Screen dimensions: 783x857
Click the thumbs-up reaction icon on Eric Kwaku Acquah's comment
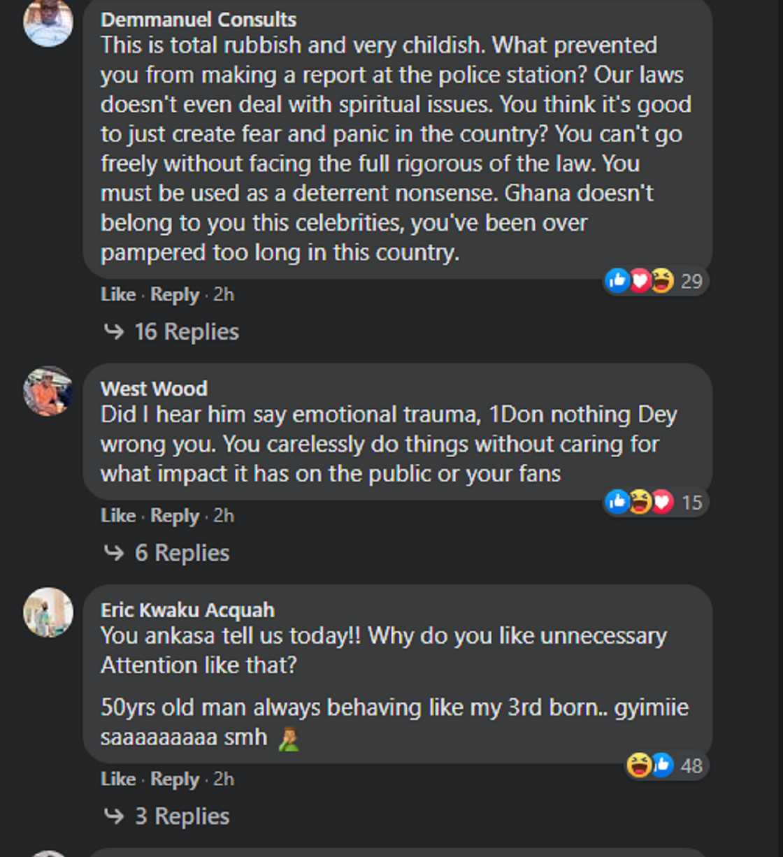pos(661,765)
